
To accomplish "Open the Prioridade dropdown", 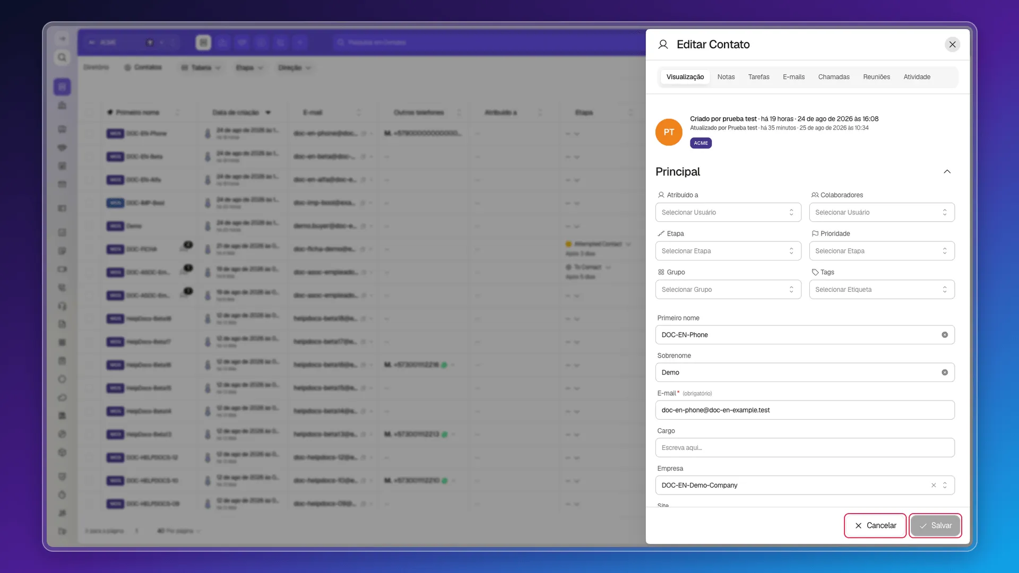I will click(882, 251).
